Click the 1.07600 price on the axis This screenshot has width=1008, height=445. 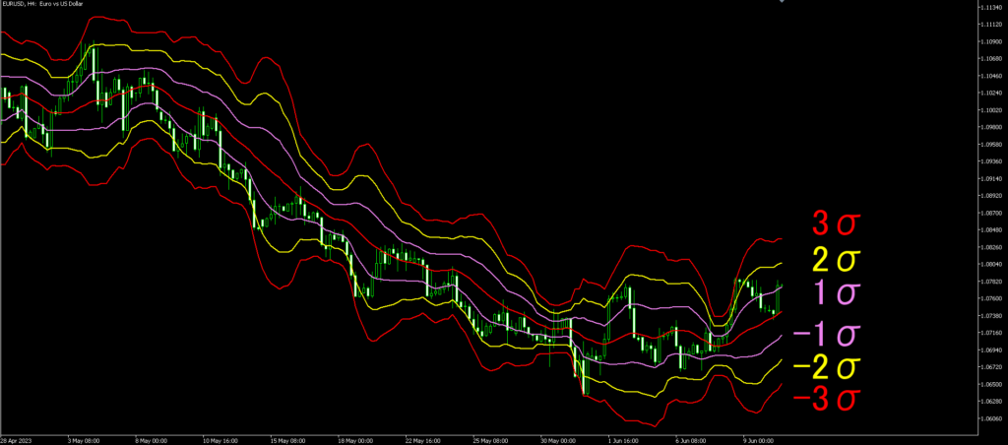click(988, 298)
